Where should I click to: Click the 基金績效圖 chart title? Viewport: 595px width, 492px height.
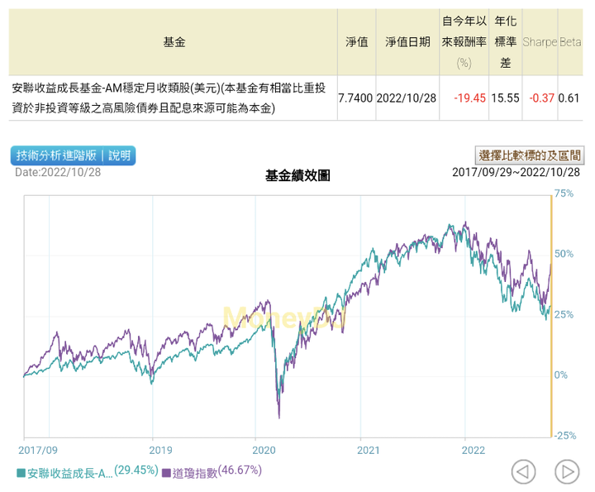click(x=297, y=175)
